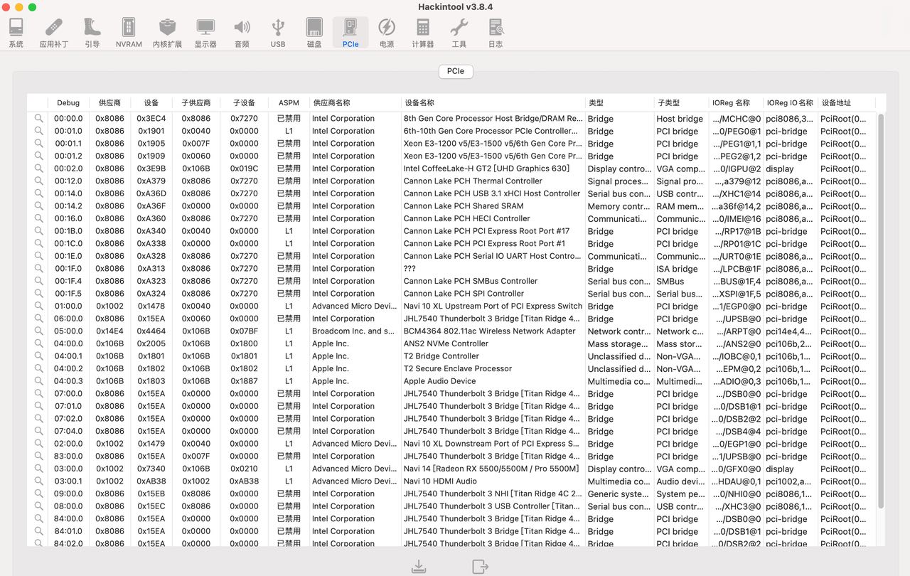Click magnifier icon for row 03:00.0

[38, 469]
